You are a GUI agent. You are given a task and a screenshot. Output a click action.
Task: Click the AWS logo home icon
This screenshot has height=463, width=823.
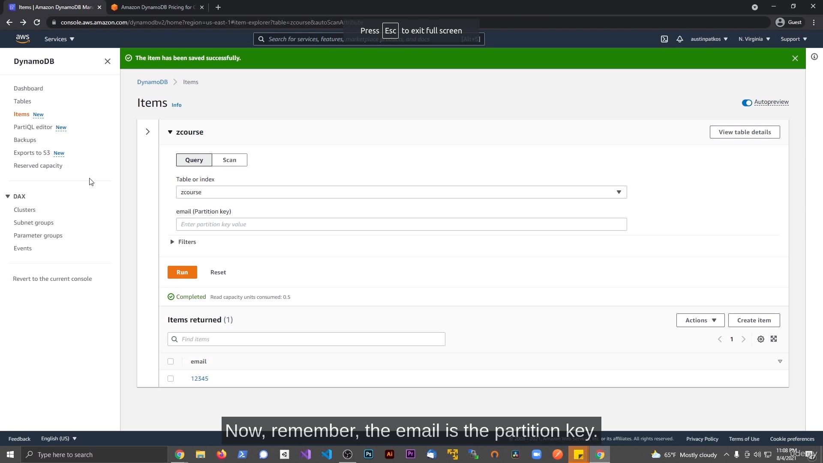pos(23,39)
